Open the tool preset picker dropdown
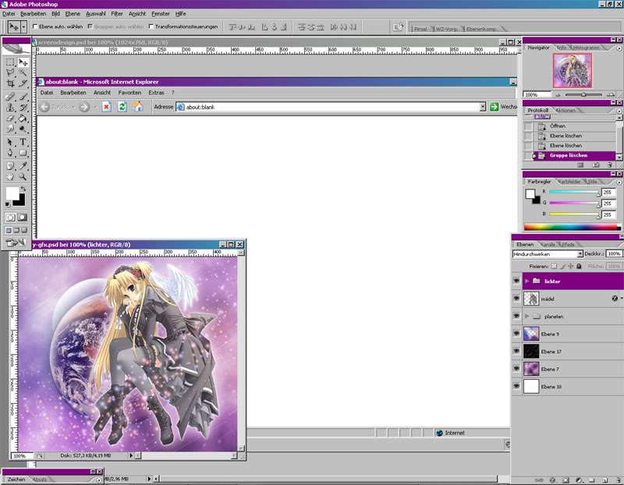624x485 pixels. [23, 27]
